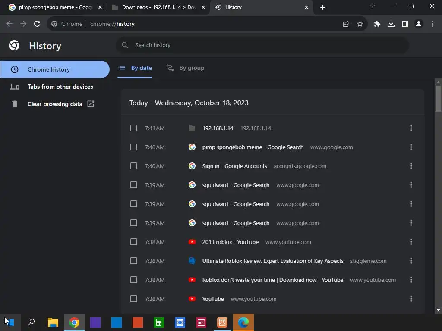Check the Ultimate Roblox Review entry
The width and height of the screenshot is (442, 331).
[134, 261]
